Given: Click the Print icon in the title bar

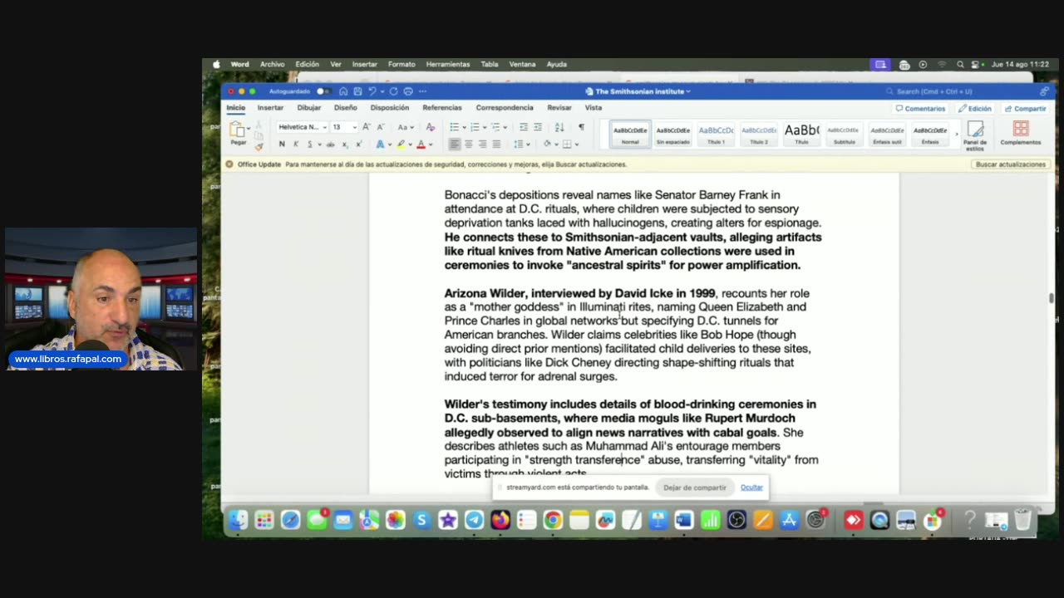Looking at the screenshot, I should (x=407, y=91).
